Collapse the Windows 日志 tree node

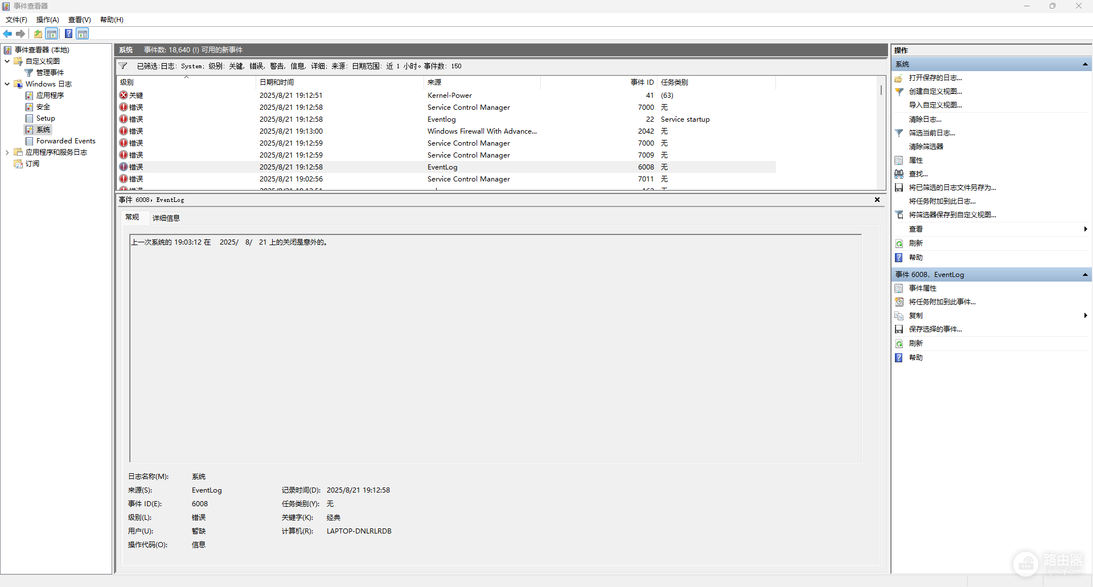7,84
